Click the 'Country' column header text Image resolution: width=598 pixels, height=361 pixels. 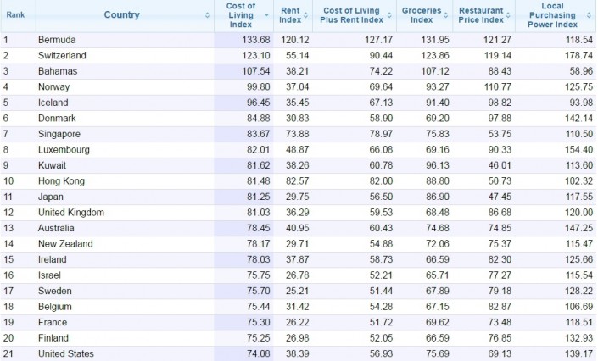click(x=122, y=15)
